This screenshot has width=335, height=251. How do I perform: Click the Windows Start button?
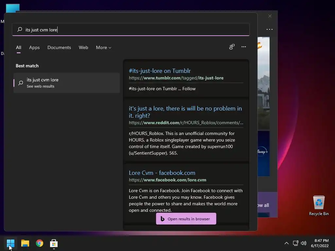[x=10, y=243]
